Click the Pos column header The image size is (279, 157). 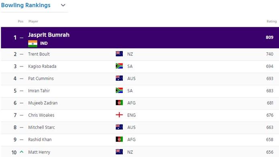pyautogui.click(x=20, y=21)
